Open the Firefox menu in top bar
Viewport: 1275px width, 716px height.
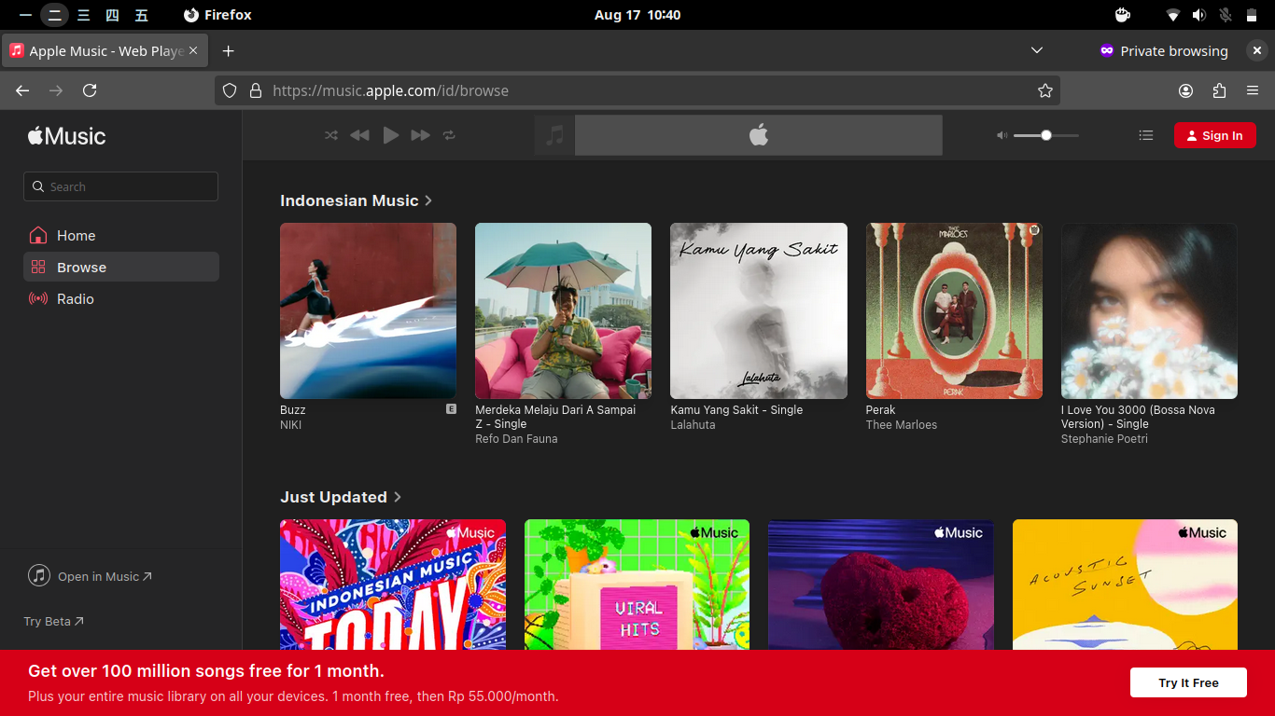pos(217,15)
